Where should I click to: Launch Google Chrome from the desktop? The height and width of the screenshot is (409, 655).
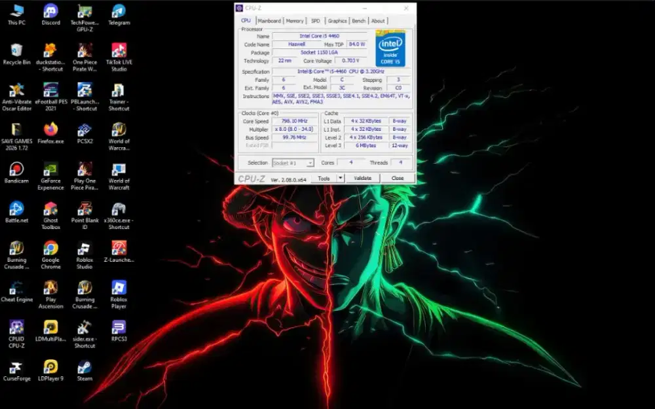click(50, 255)
